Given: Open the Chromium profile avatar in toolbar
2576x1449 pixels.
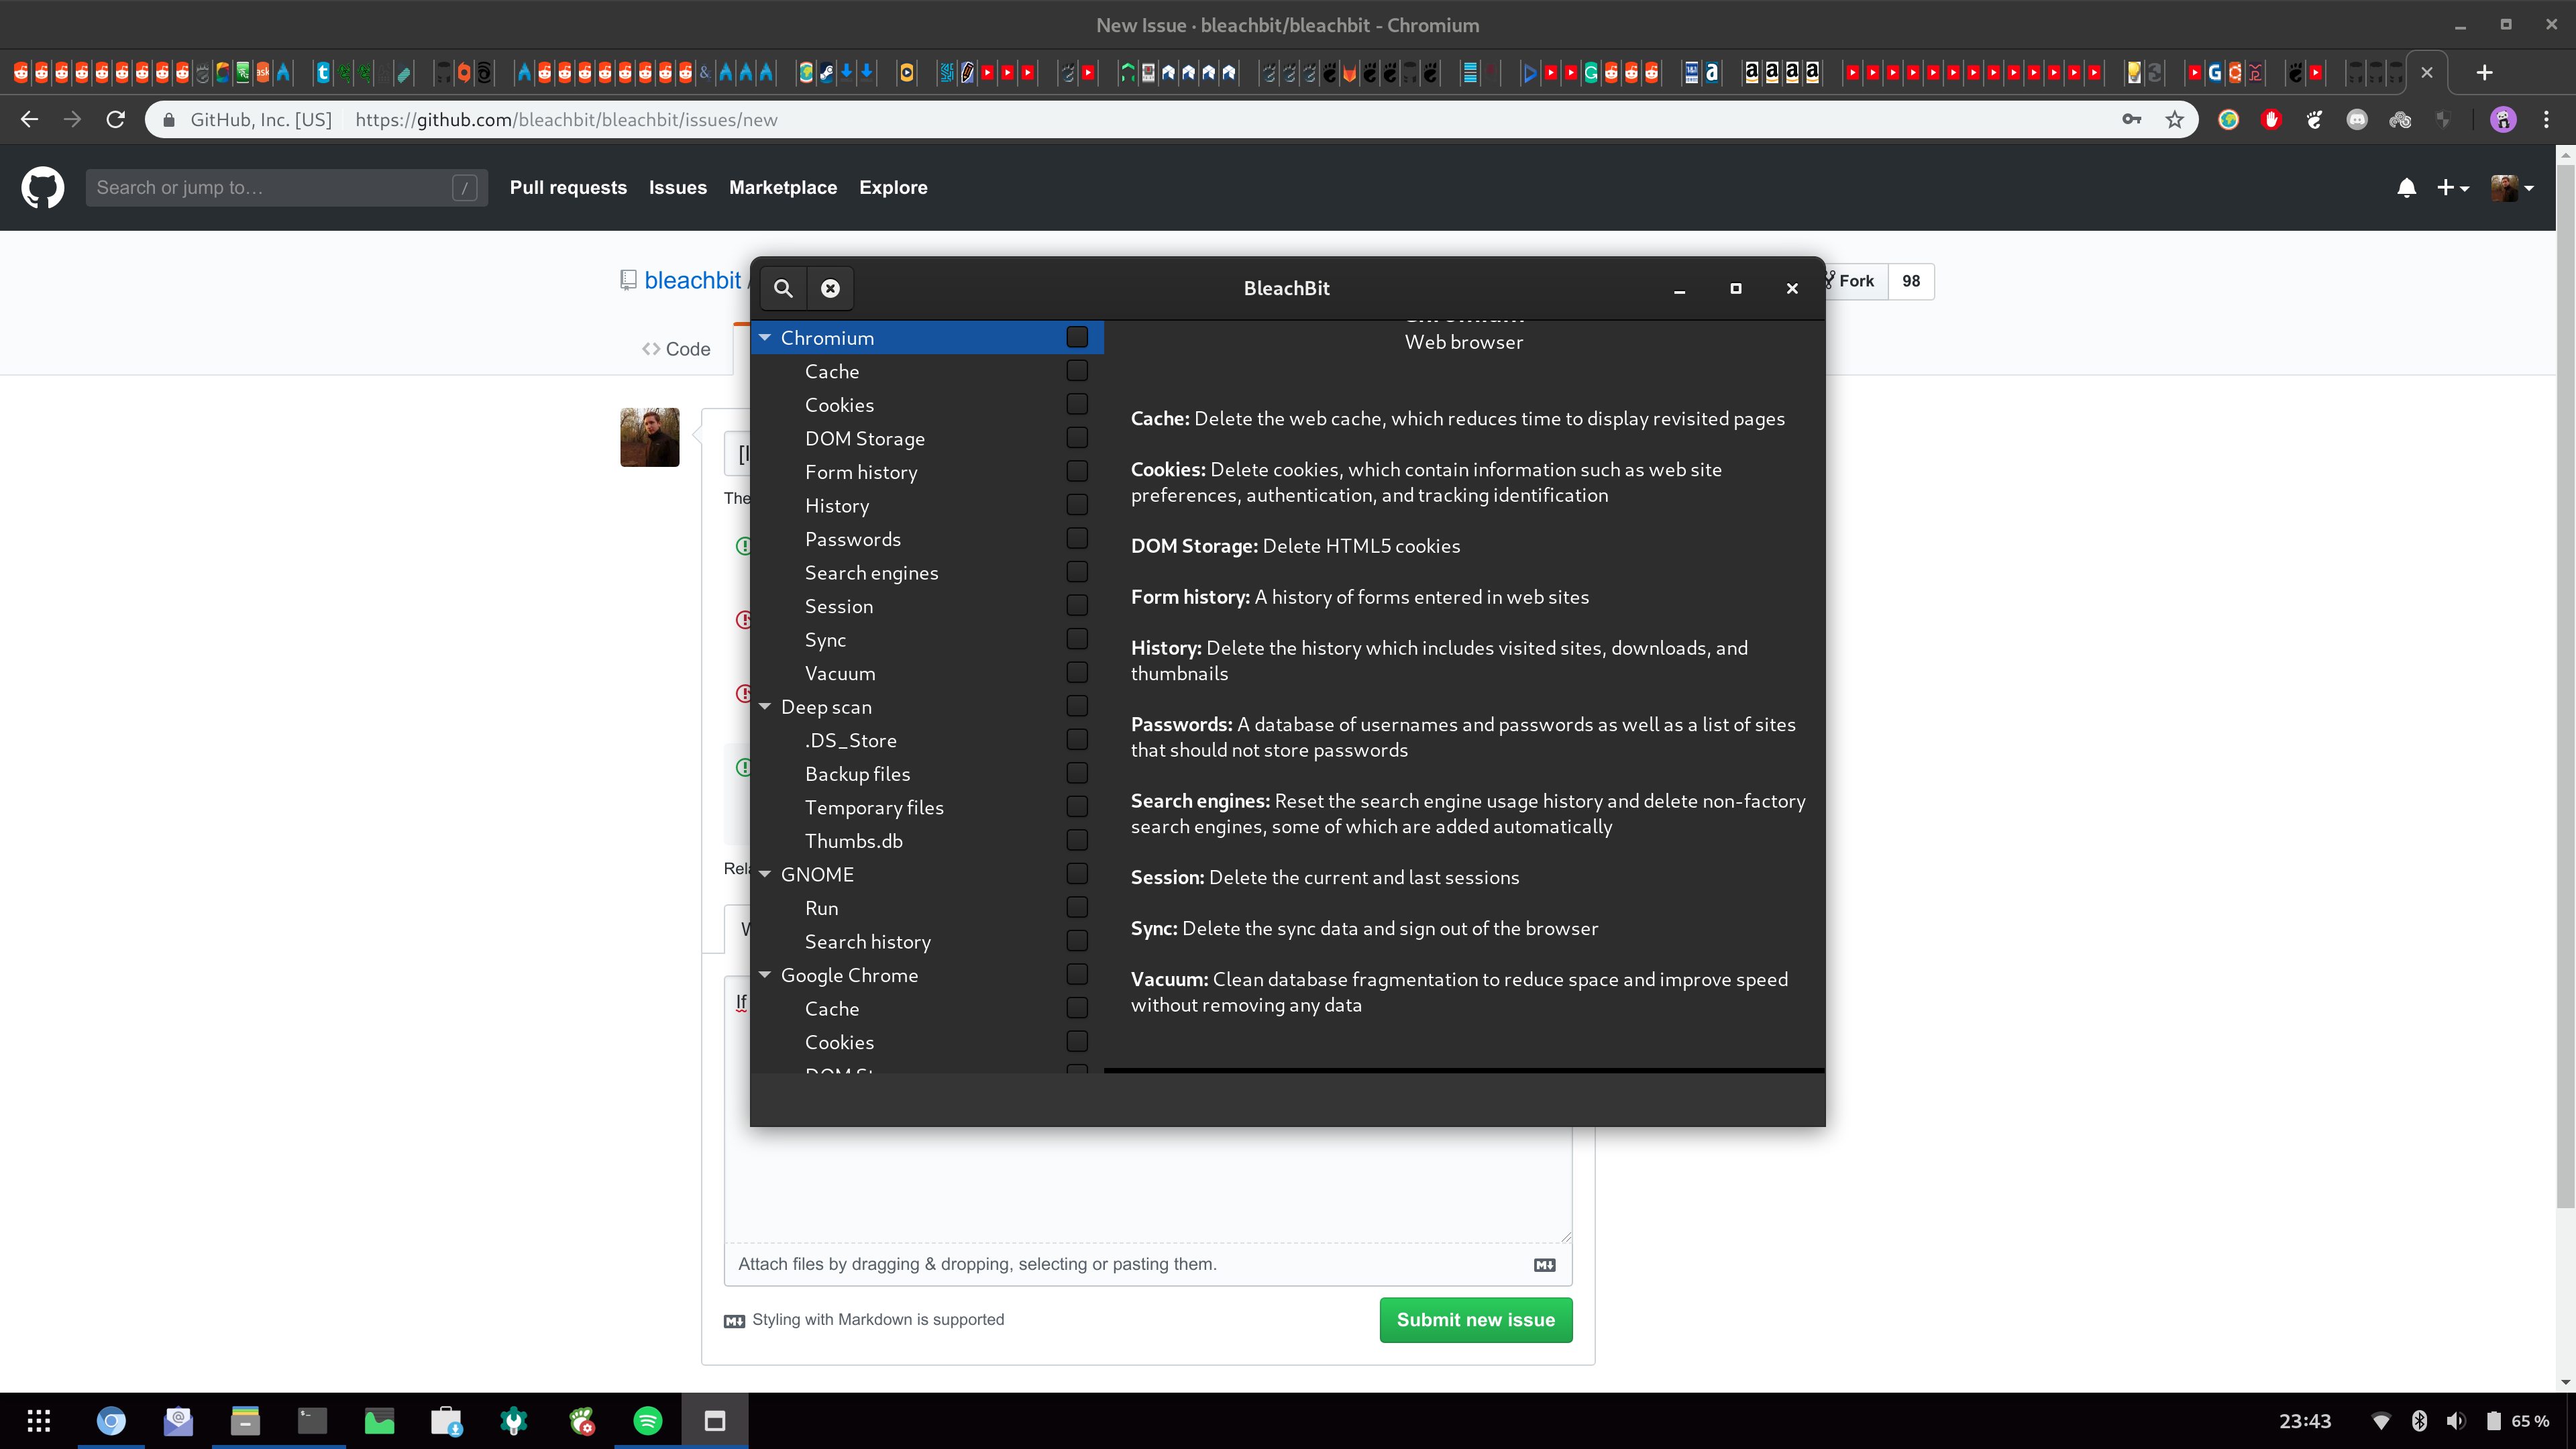Looking at the screenshot, I should pos(2503,120).
